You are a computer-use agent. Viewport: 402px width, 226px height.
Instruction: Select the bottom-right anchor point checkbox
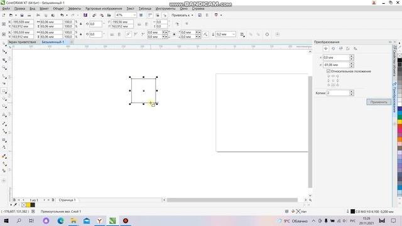[x=337, y=85]
